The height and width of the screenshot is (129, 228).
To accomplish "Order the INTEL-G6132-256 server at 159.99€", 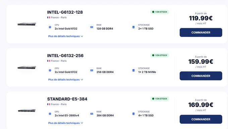I will tap(201, 76).
